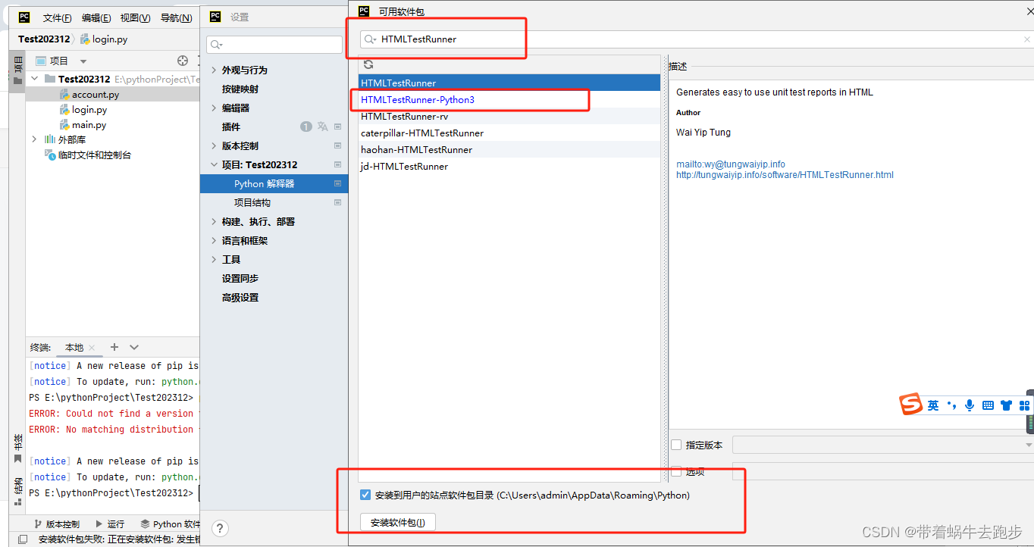Clear the package search field with the x
The width and height of the screenshot is (1034, 547).
(1027, 39)
